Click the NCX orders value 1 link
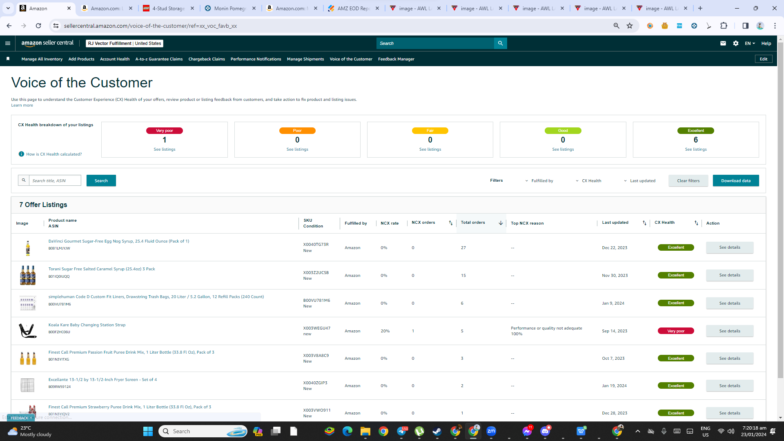Screen dimensions: 784x441 (x=413, y=331)
